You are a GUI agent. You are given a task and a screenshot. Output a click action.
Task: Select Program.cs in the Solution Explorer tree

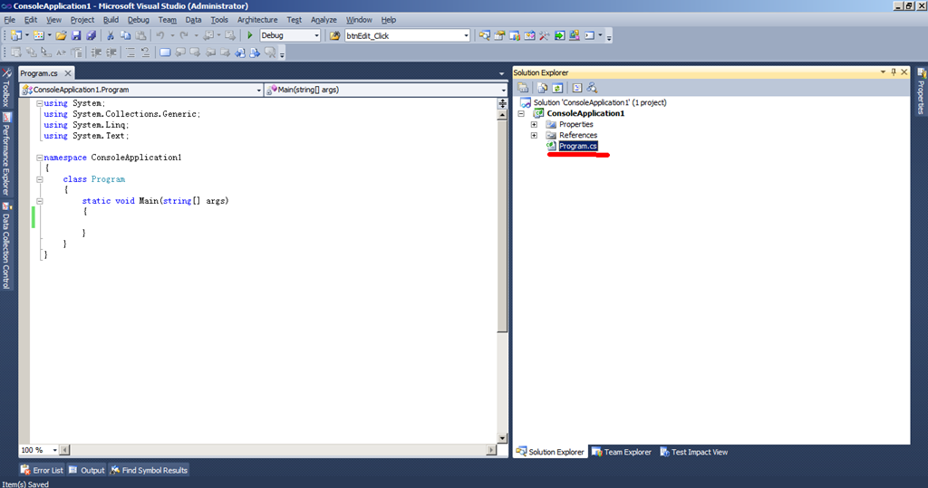pos(577,146)
